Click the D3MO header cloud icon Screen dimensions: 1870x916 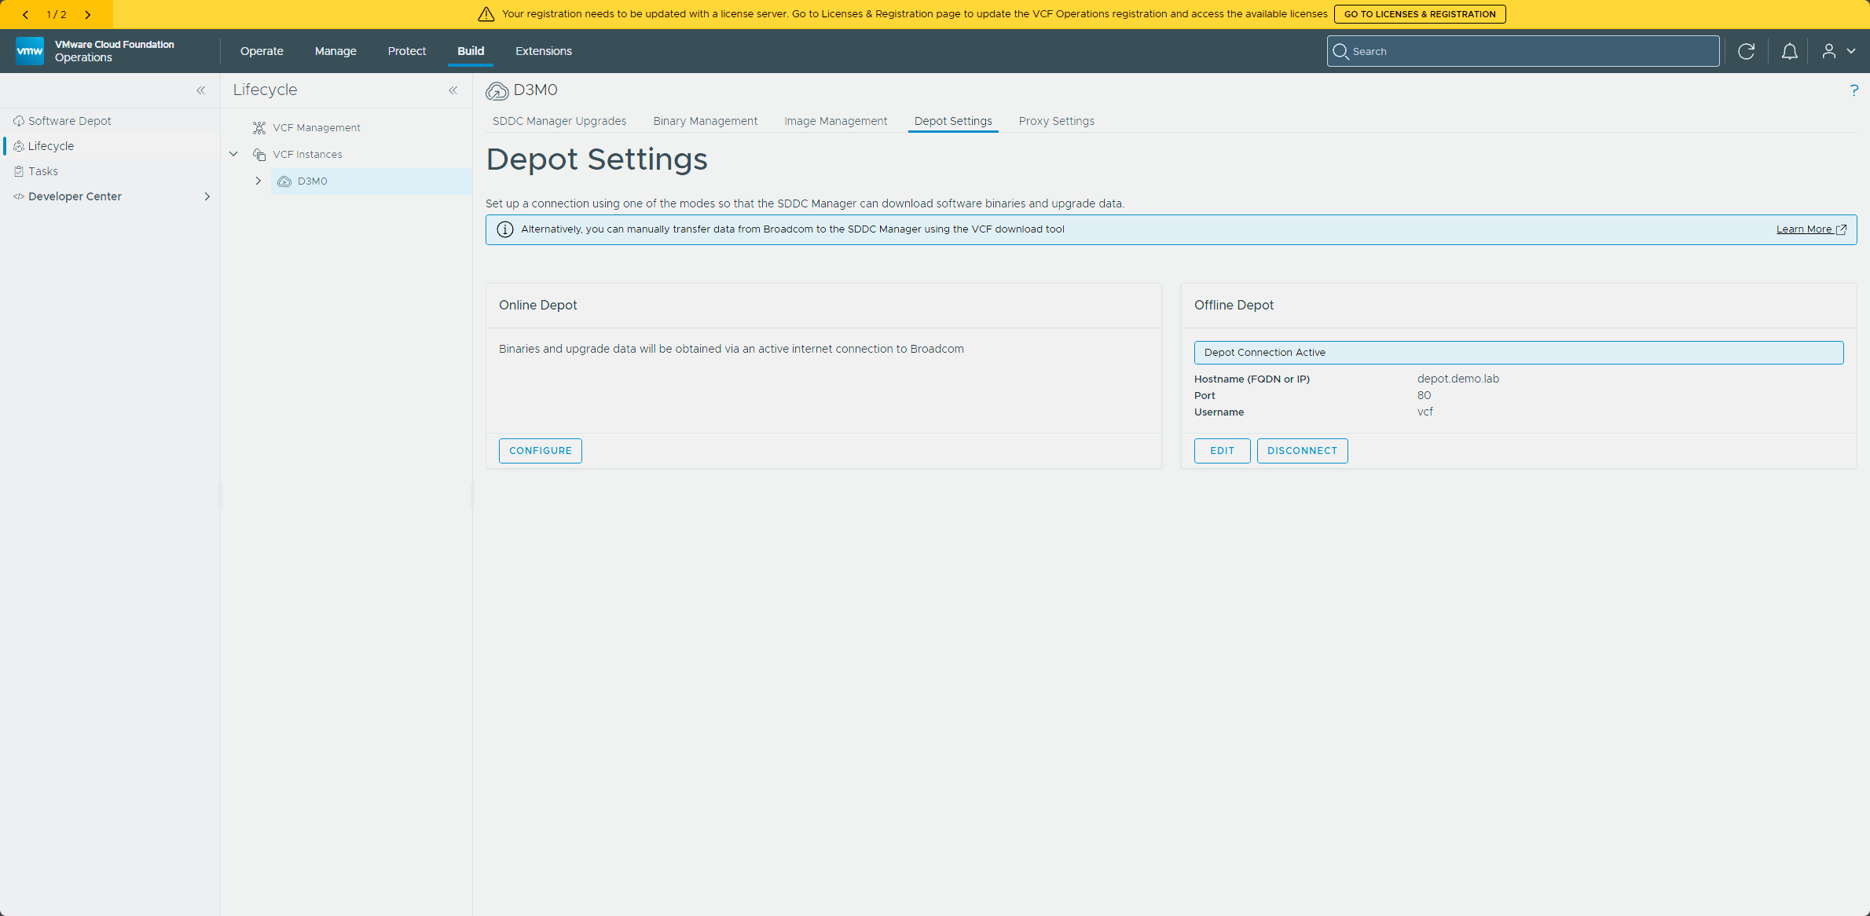[497, 91]
